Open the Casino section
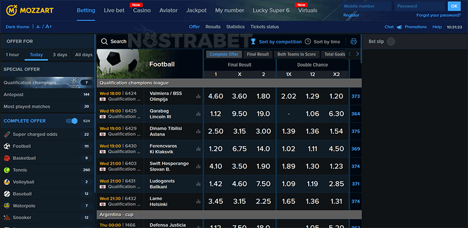 (142, 10)
